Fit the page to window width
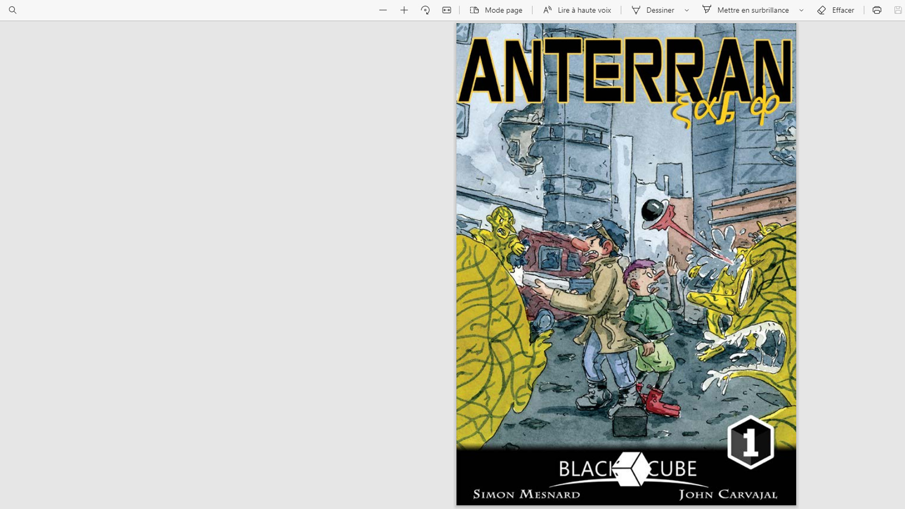The image size is (905, 509). pyautogui.click(x=446, y=10)
